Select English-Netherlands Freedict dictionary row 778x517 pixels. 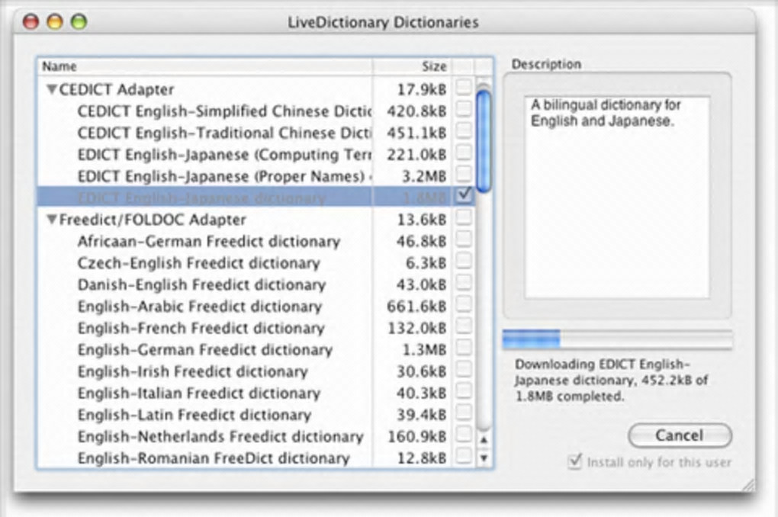[x=255, y=437]
